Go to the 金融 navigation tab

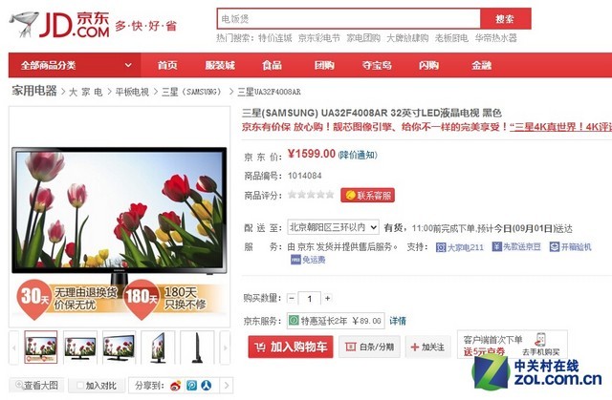coord(481,65)
